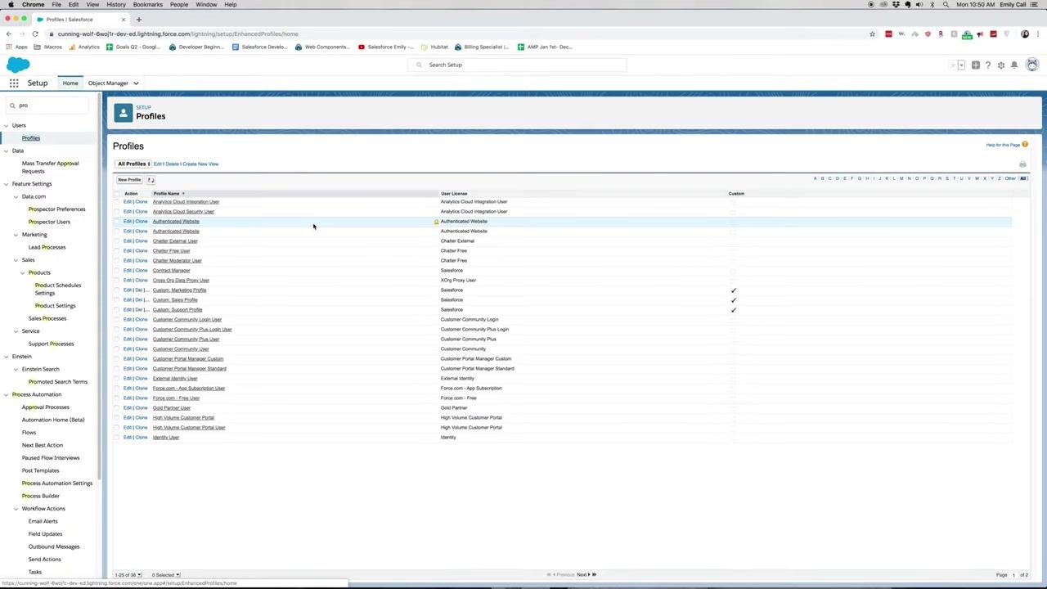1047x589 pixels.
Task: Click the refresh icon next to New Profile
Action: tap(151, 180)
